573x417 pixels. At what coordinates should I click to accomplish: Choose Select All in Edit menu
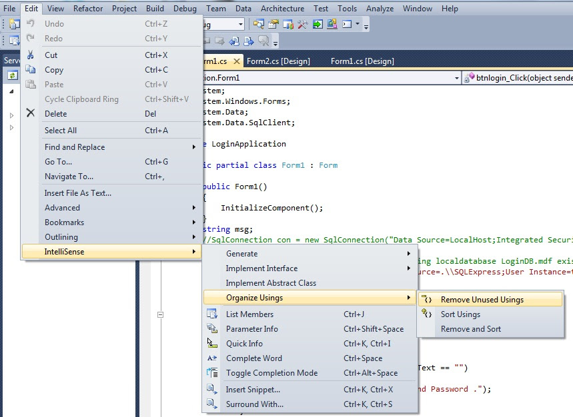click(x=111, y=131)
